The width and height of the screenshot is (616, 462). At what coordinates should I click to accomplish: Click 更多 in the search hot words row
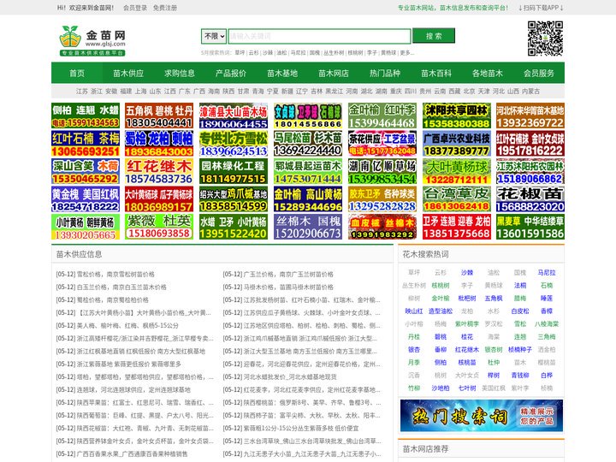[406, 53]
